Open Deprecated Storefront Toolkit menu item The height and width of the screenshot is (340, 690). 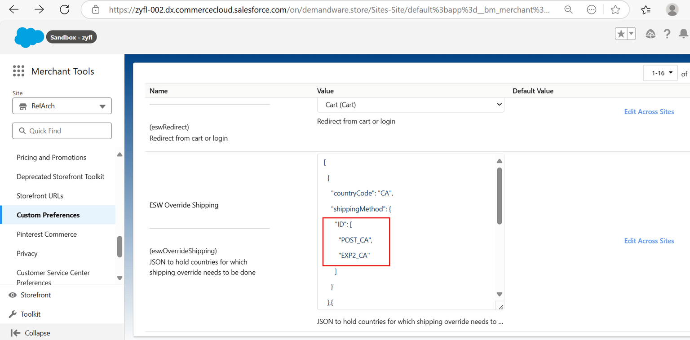coord(60,177)
